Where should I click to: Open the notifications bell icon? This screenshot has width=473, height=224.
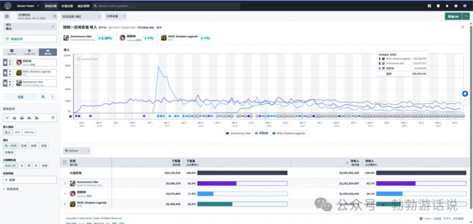pyautogui.click(x=447, y=5)
